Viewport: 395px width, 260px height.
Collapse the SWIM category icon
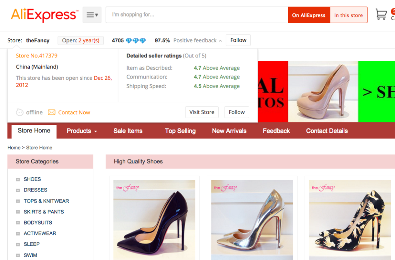click(x=18, y=255)
